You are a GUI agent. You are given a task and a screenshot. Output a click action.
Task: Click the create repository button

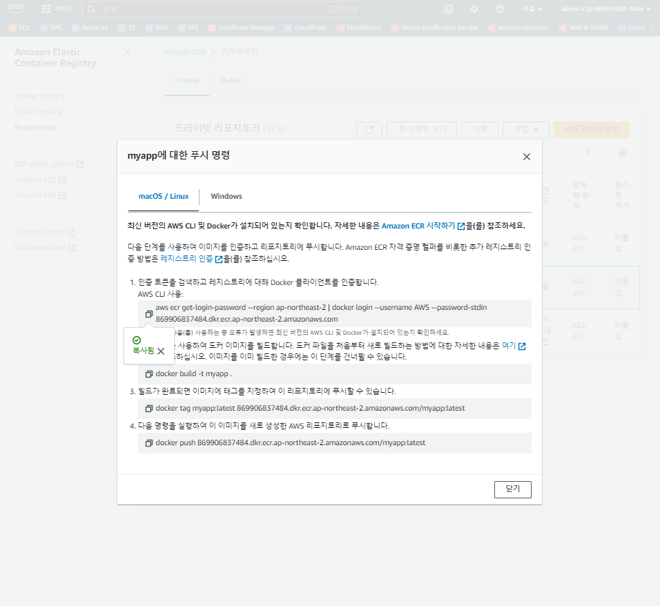592,129
